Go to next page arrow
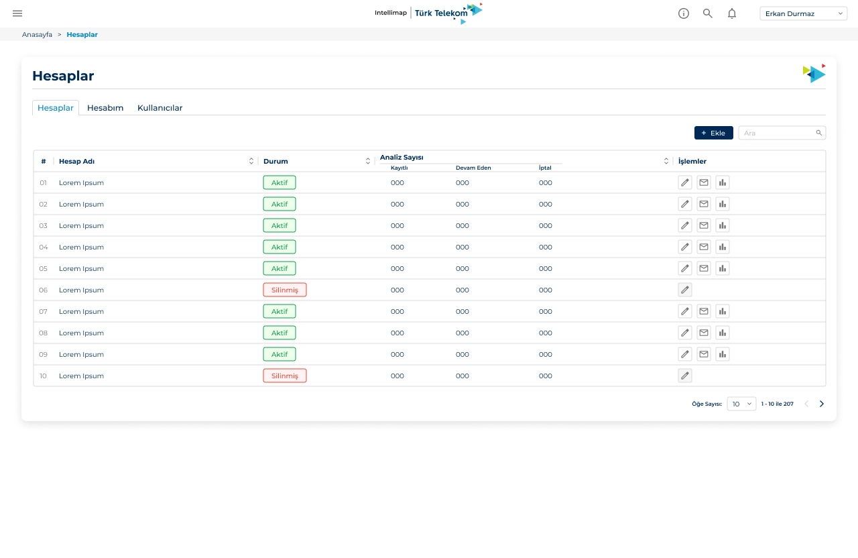This screenshot has height=558, width=858. 822,404
